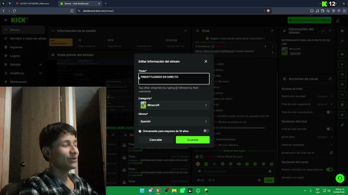This screenshot has width=348, height=195.
Task: Open the browser extensions puzzle icon
Action: 312,11
